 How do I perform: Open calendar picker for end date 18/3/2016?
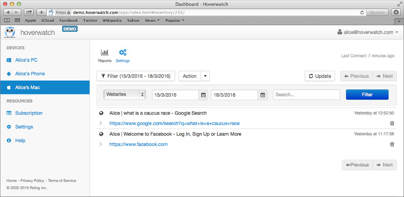263,95
